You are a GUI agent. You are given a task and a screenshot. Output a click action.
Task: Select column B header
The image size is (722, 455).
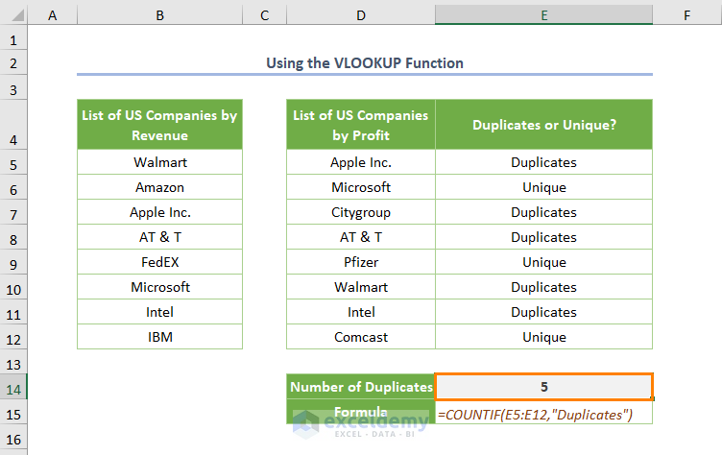click(159, 15)
